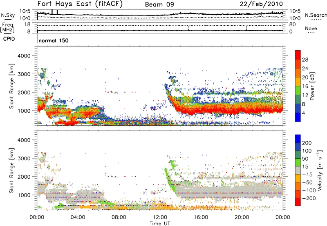Click the 12:00 time tick label
The image size is (327, 226).
coord(160,217)
